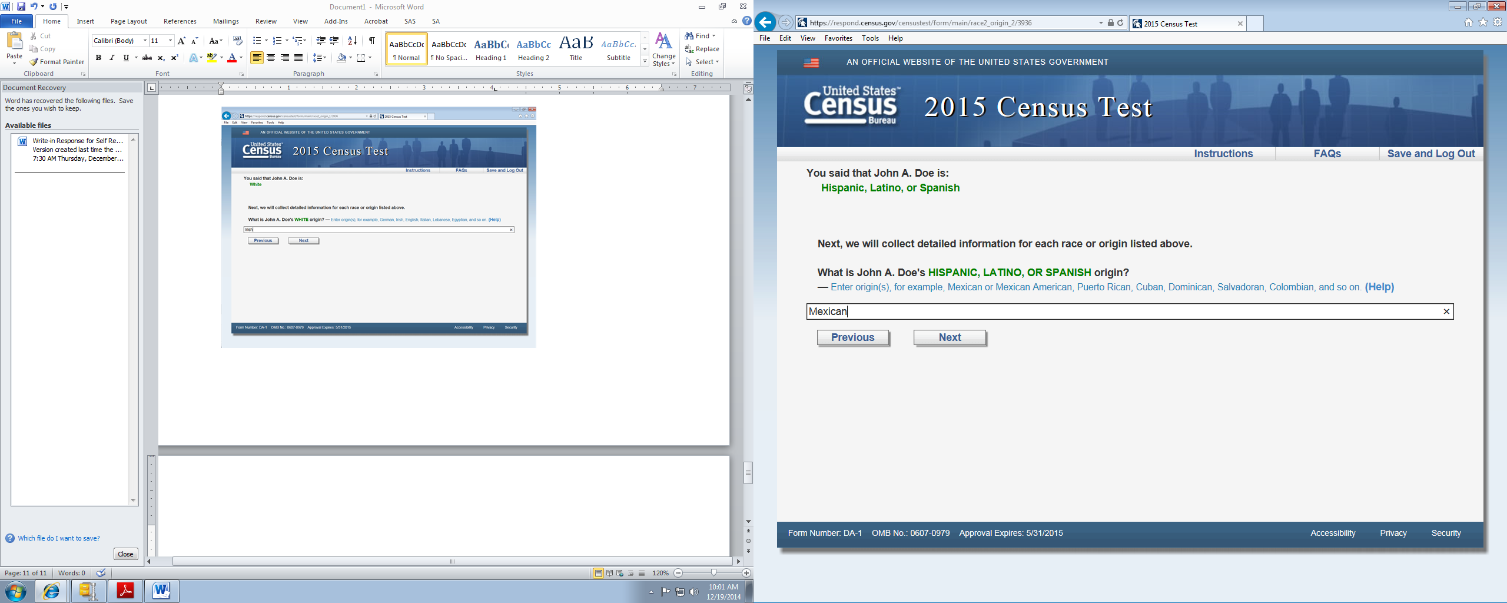Toggle Justify alignment
This screenshot has height=603, width=1507.
(298, 58)
